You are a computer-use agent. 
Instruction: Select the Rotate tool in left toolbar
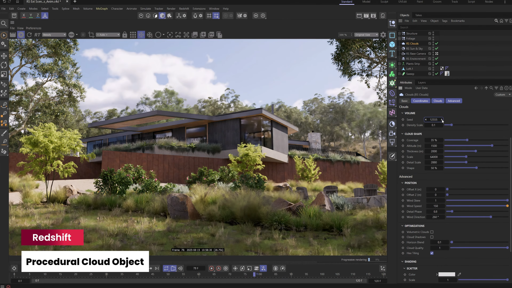(x=4, y=65)
